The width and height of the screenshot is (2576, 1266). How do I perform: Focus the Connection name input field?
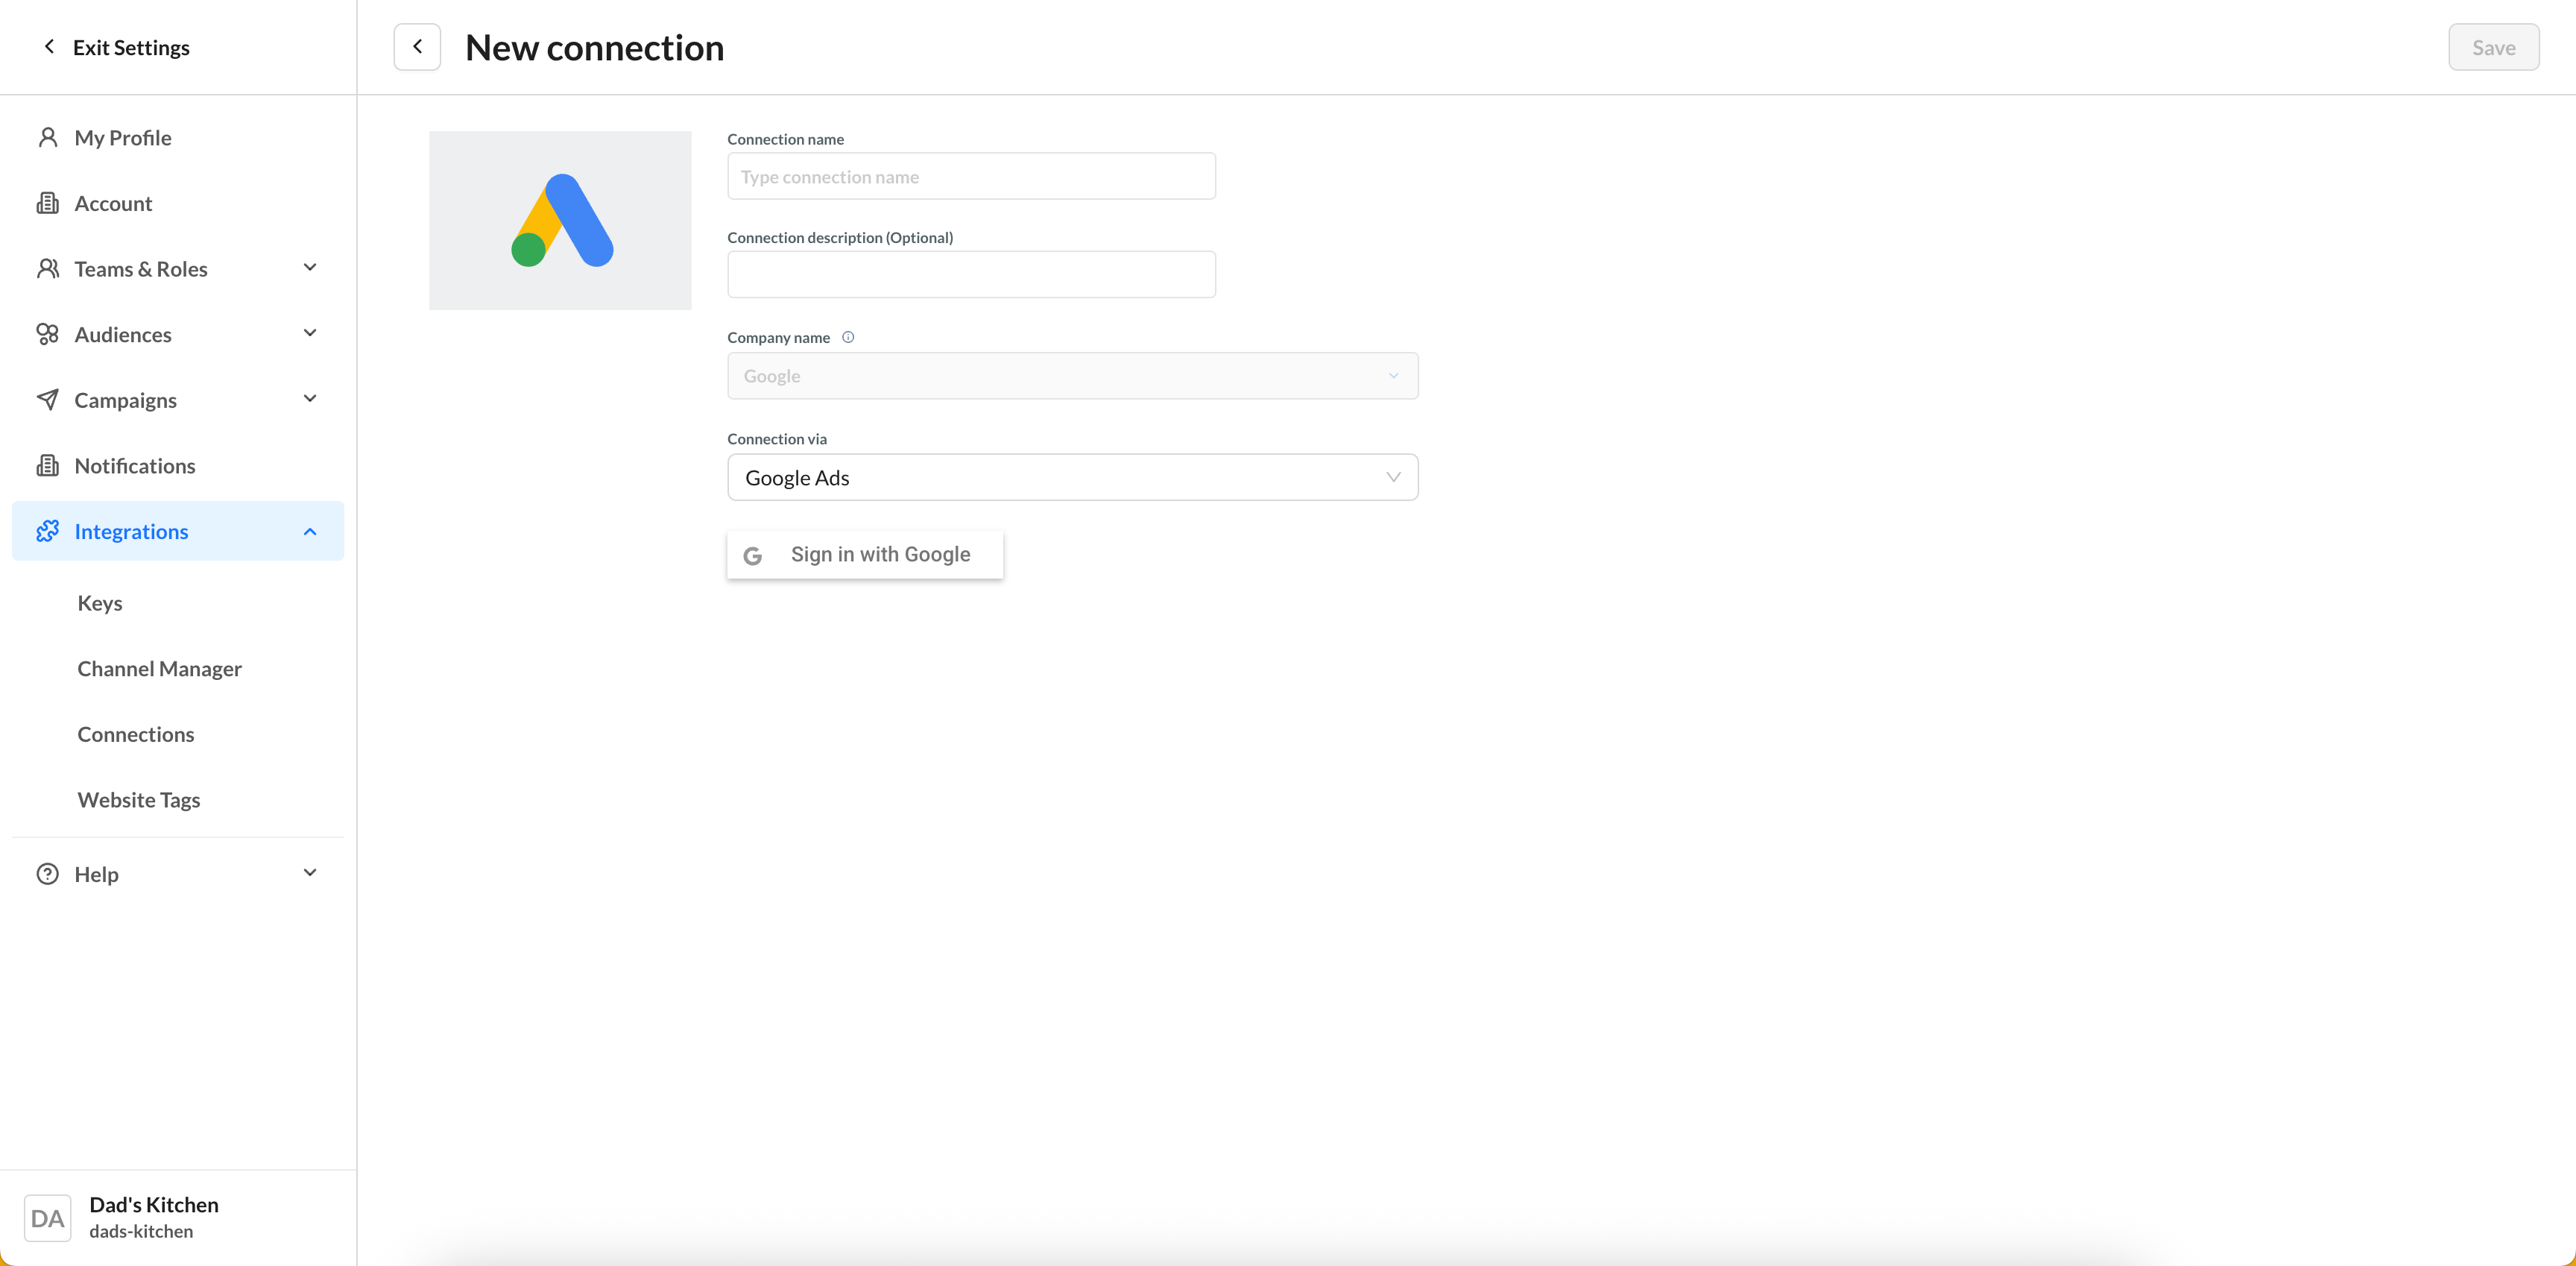[971, 177]
